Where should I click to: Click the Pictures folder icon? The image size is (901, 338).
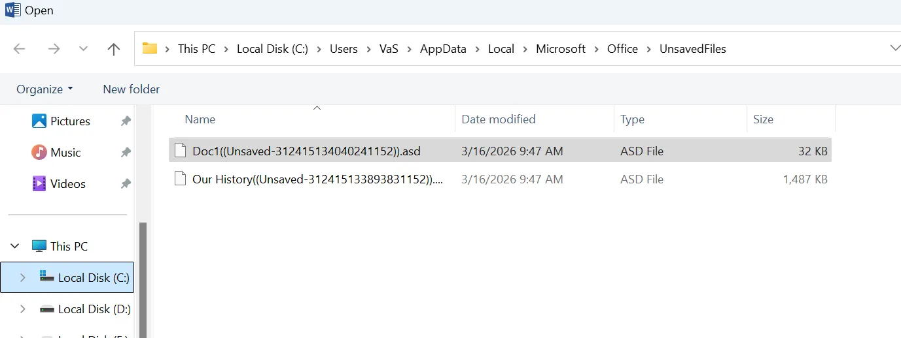[39, 121]
